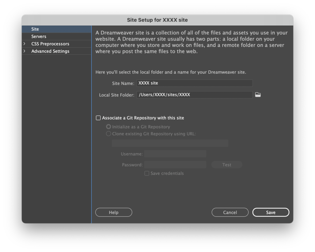Viewport: 315px width, 252px height.
Task: Choose Clone existing Git Repository using URL
Action: (109, 134)
